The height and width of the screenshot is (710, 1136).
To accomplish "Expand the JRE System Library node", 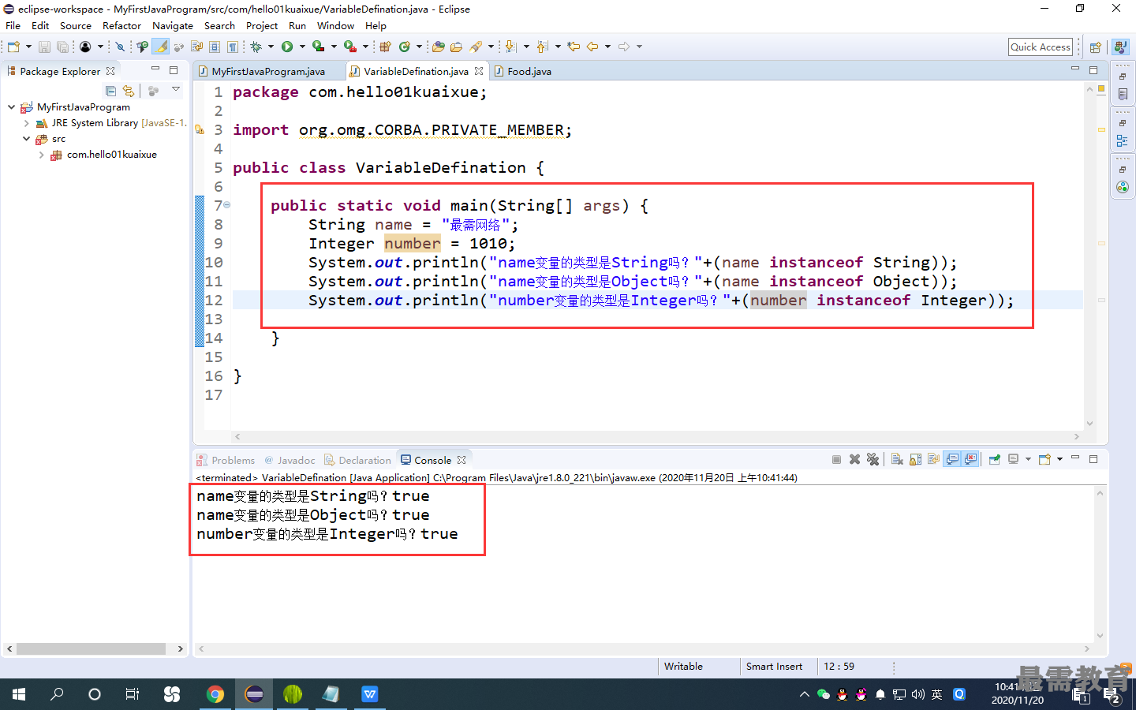I will pyautogui.click(x=26, y=123).
